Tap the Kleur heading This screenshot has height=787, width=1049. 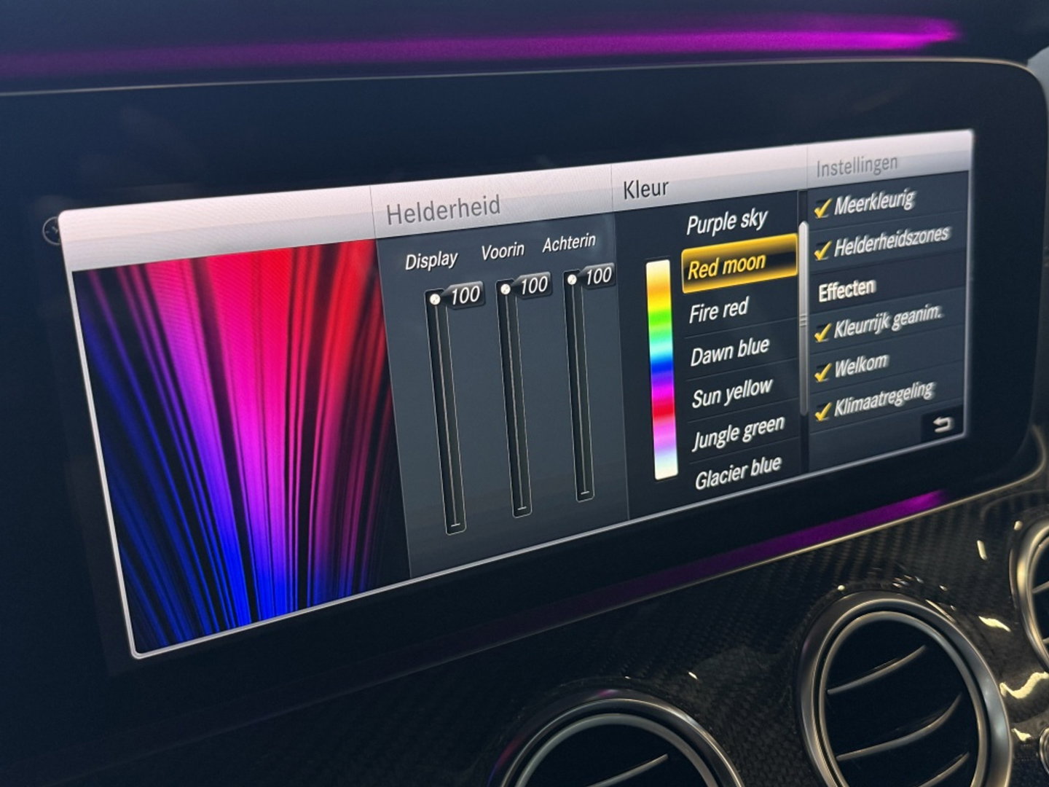pyautogui.click(x=645, y=188)
